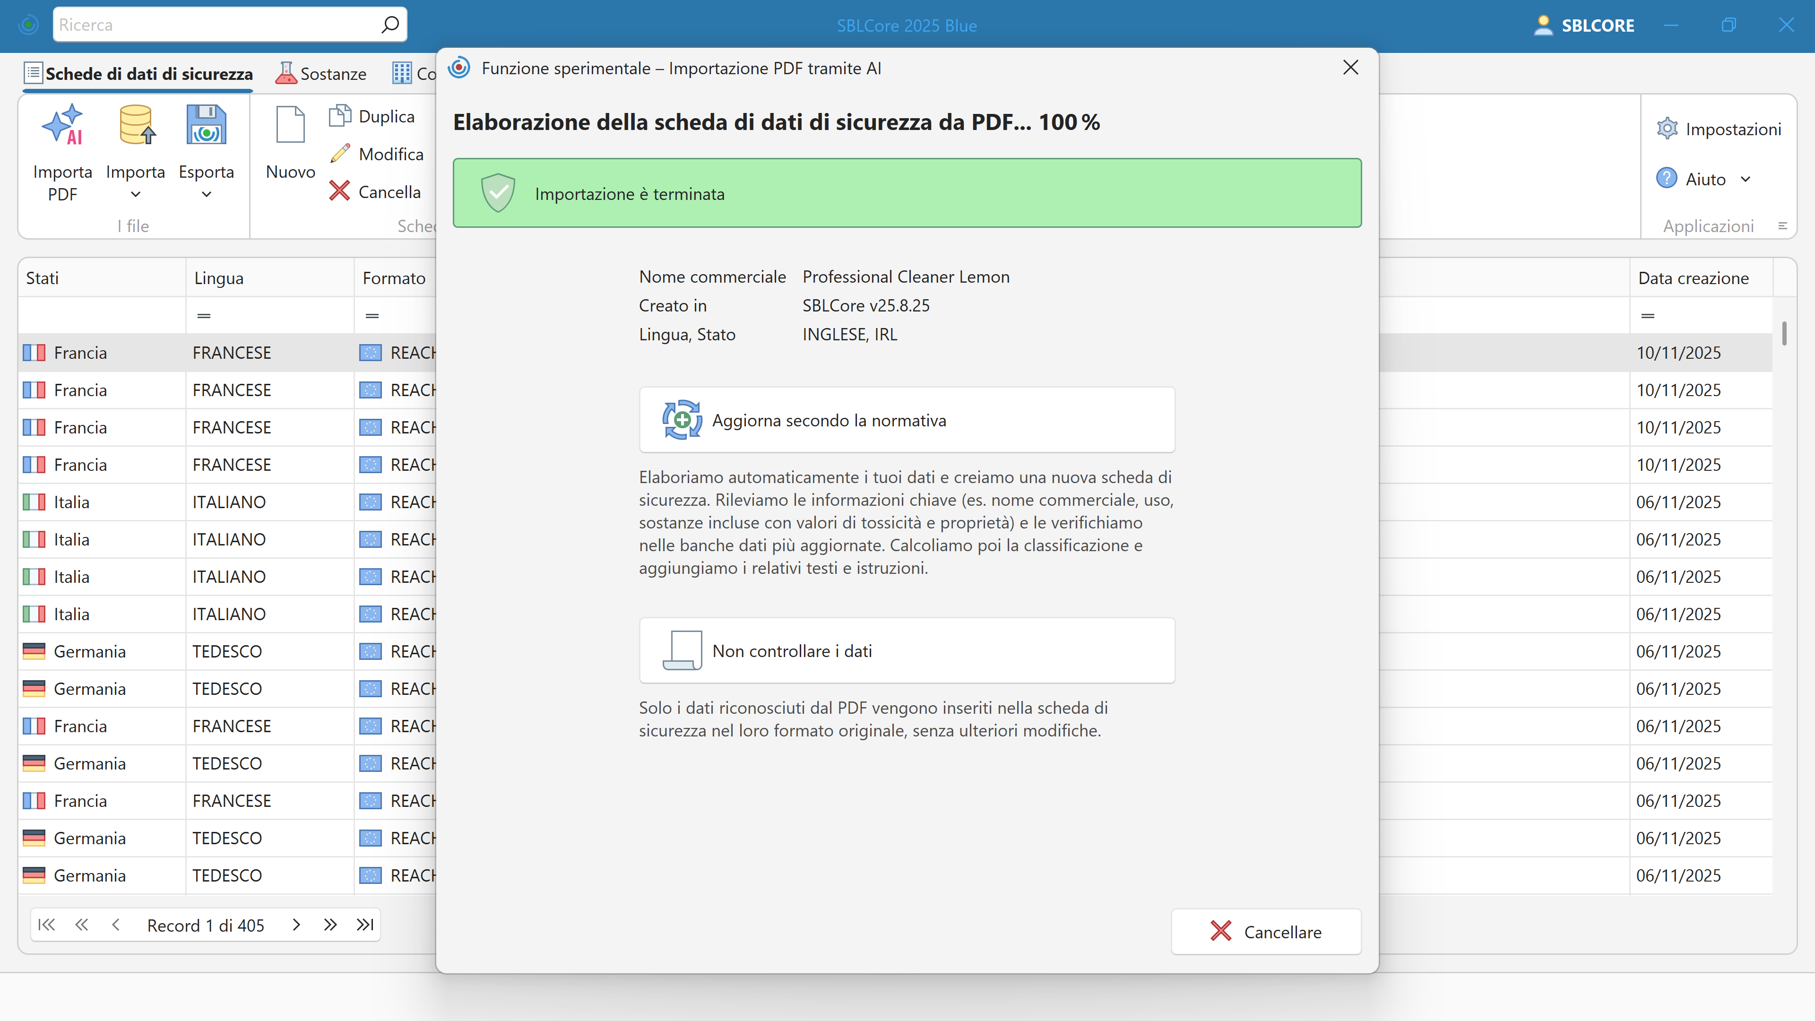Go to next record arrow
The width and height of the screenshot is (1815, 1021).
pyautogui.click(x=297, y=925)
